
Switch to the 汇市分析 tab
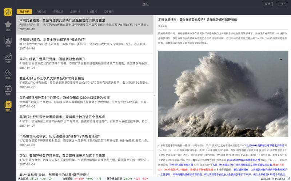click(x=108, y=12)
